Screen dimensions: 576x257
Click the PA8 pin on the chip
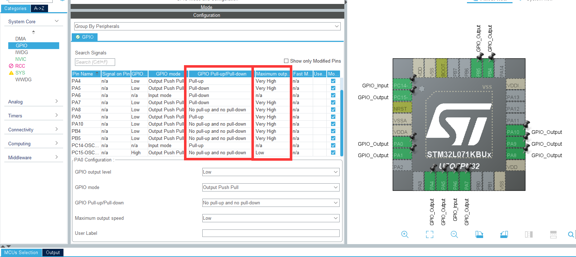[x=516, y=155]
